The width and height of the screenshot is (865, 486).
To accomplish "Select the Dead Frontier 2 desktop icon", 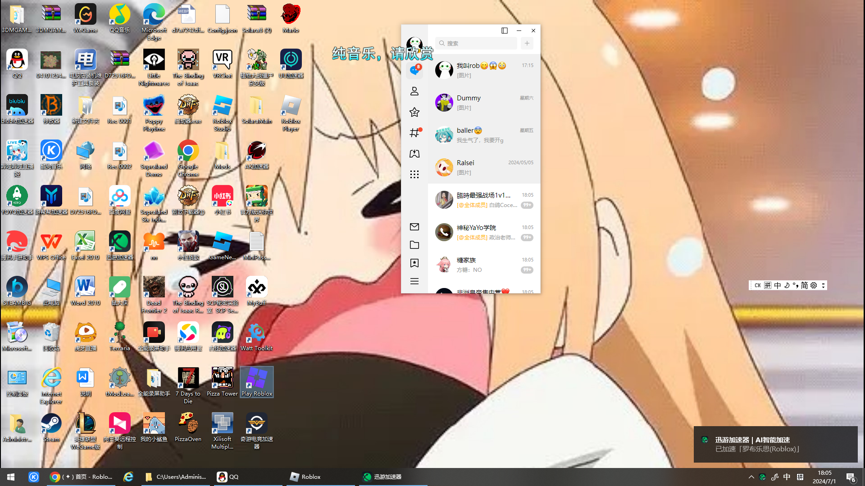I will coord(154,295).
